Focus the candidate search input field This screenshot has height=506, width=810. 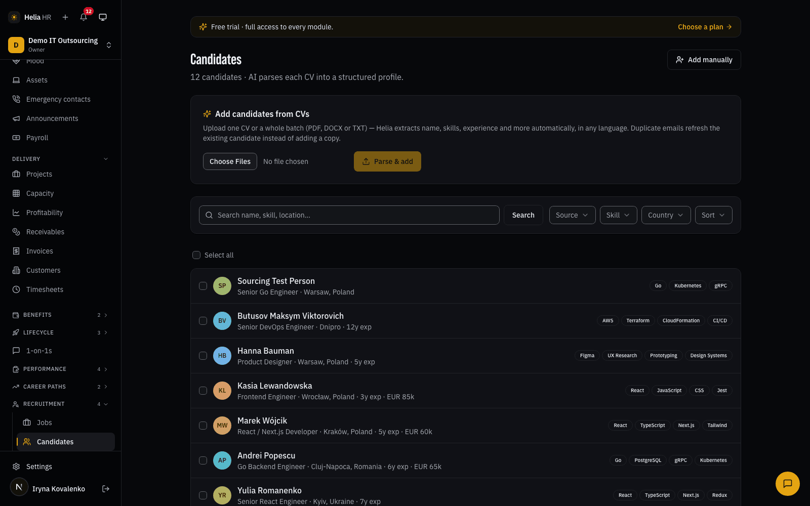(349, 215)
